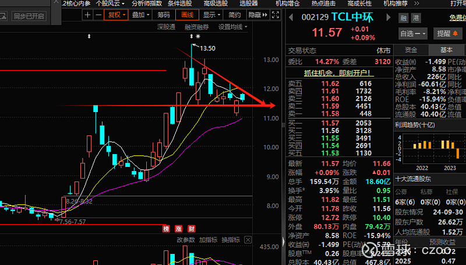Click the 深股通 label
Image resolution: width=466 pixels, height=265 pixels.
click(166, 27)
